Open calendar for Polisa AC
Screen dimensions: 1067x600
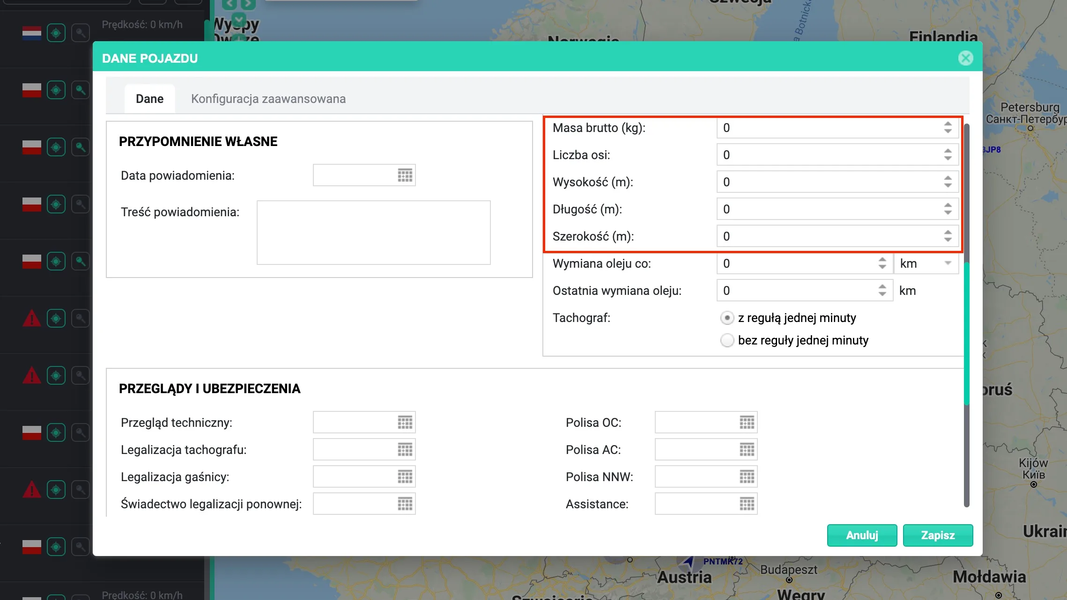pos(747,450)
